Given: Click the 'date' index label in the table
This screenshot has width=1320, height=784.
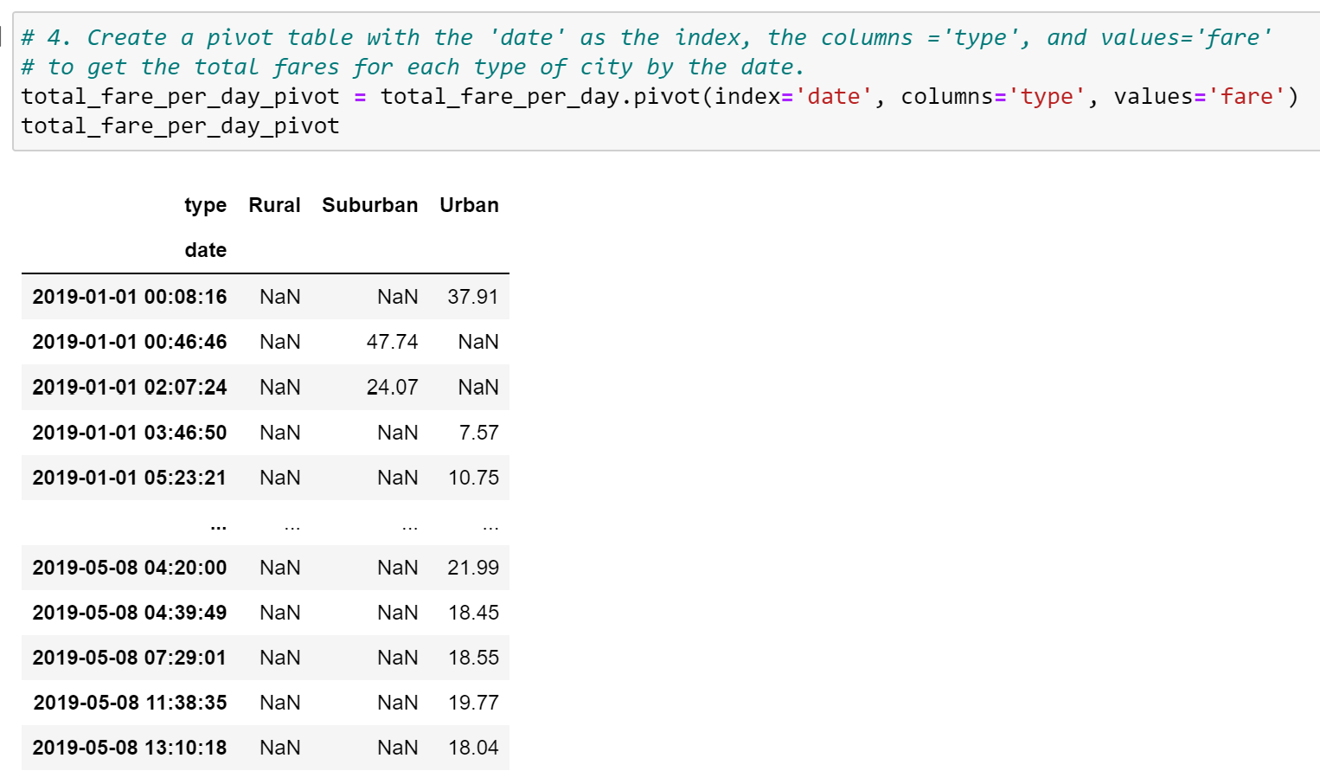Looking at the screenshot, I should tap(206, 250).
